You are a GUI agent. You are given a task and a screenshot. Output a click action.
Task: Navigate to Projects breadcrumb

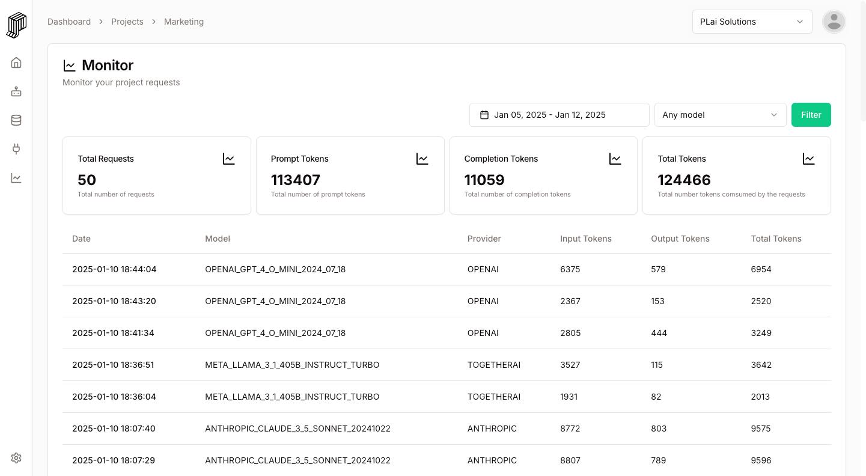click(x=127, y=22)
